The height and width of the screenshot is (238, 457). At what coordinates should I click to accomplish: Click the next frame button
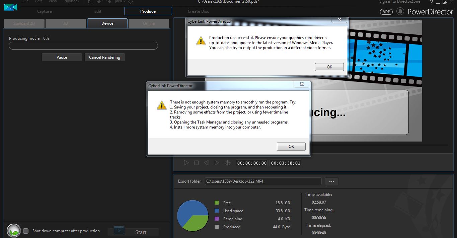pyautogui.click(x=217, y=163)
